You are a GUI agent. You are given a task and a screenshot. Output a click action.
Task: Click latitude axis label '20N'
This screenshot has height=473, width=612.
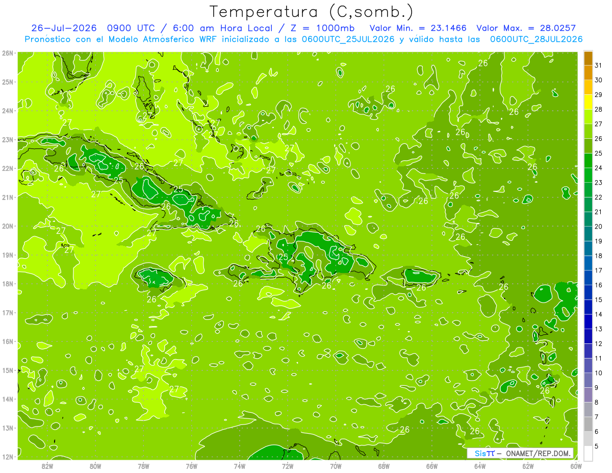tap(7, 226)
